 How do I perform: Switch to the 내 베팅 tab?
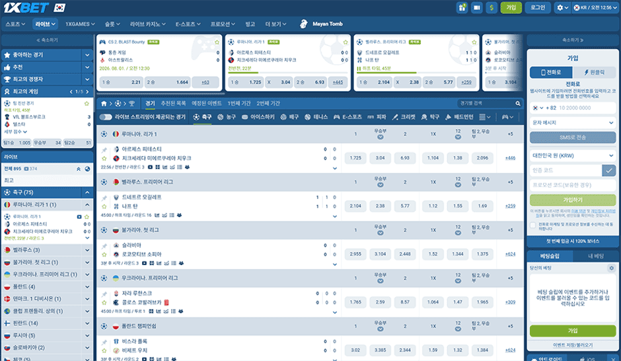(596, 257)
